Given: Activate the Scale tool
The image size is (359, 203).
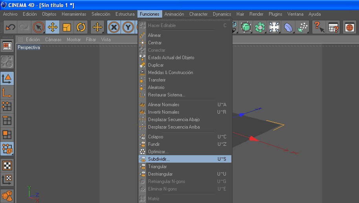Looking at the screenshot, I should click(x=67, y=27).
